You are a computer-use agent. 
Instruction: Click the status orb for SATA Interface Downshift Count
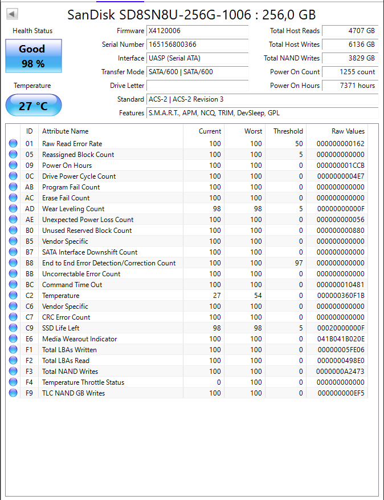pyautogui.click(x=13, y=252)
